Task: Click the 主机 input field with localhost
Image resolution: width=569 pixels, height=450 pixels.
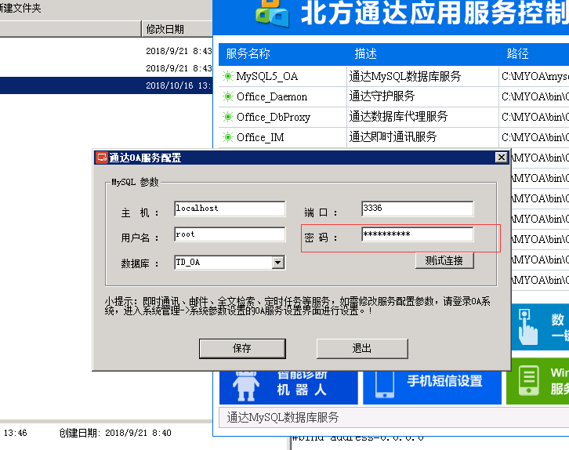Action: click(230, 209)
